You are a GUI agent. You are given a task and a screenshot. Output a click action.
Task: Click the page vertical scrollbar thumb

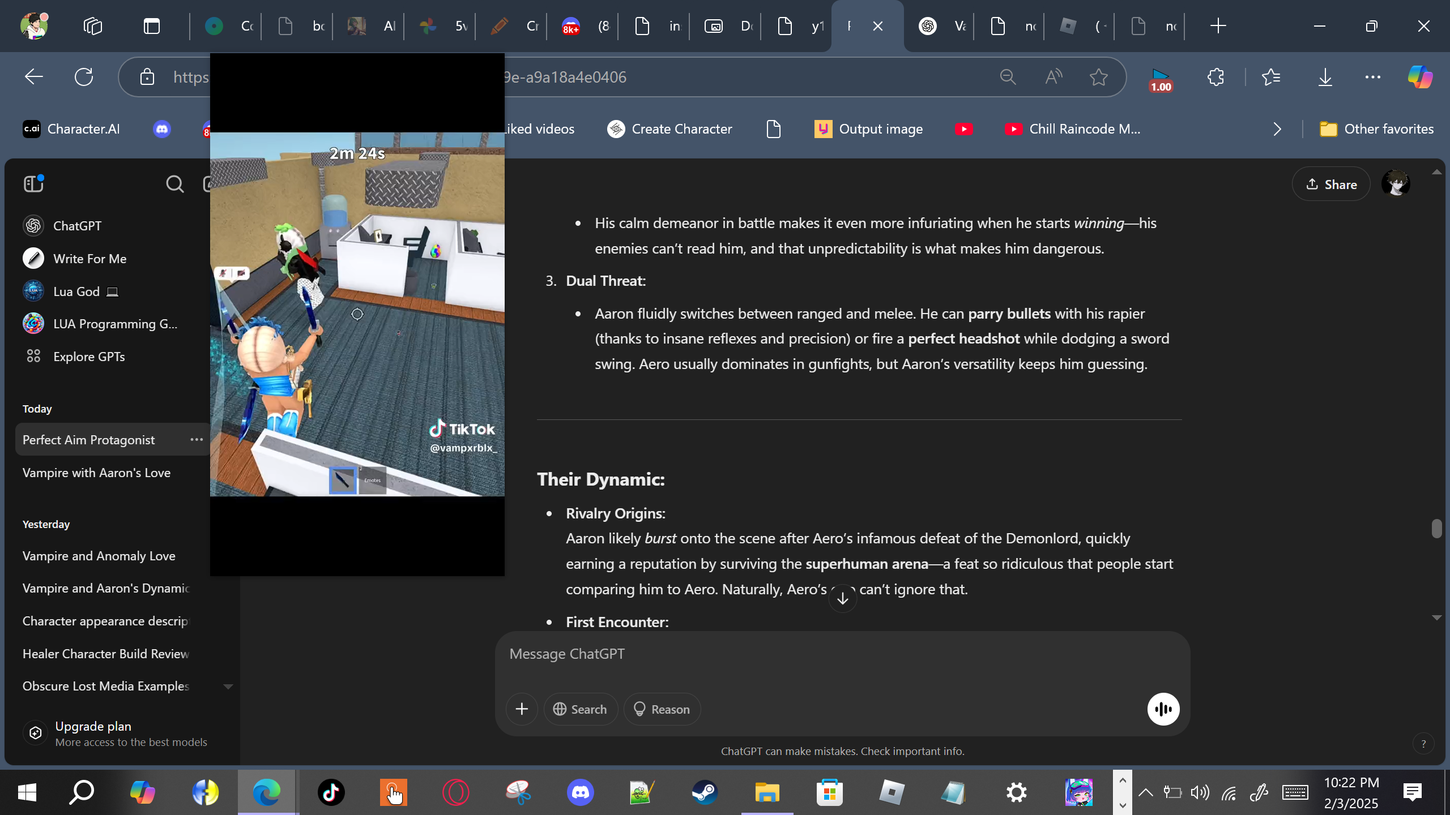coord(1436,529)
